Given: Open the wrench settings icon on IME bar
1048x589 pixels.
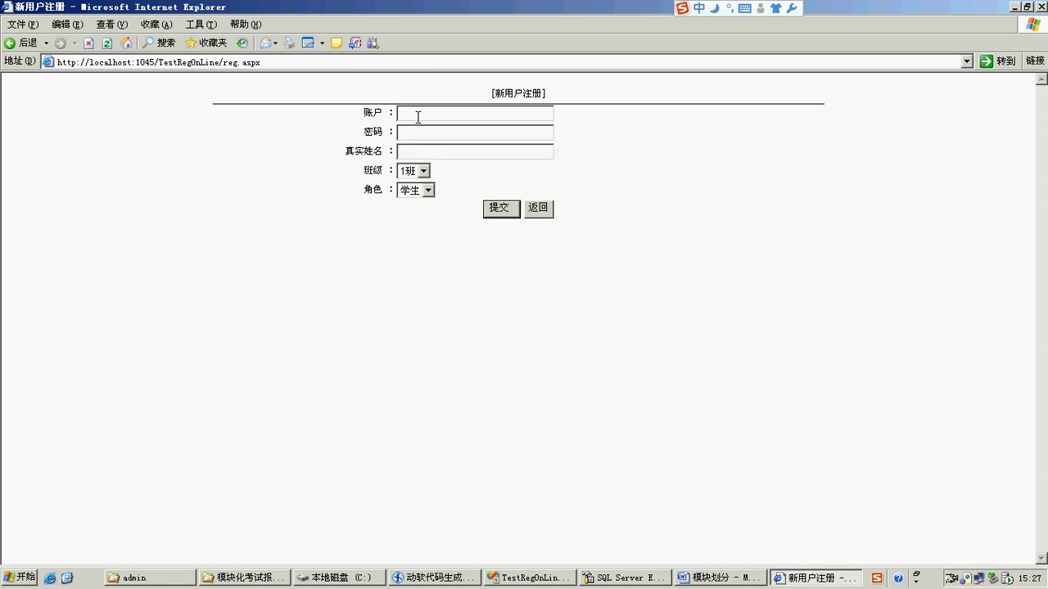Looking at the screenshot, I should click(x=792, y=8).
